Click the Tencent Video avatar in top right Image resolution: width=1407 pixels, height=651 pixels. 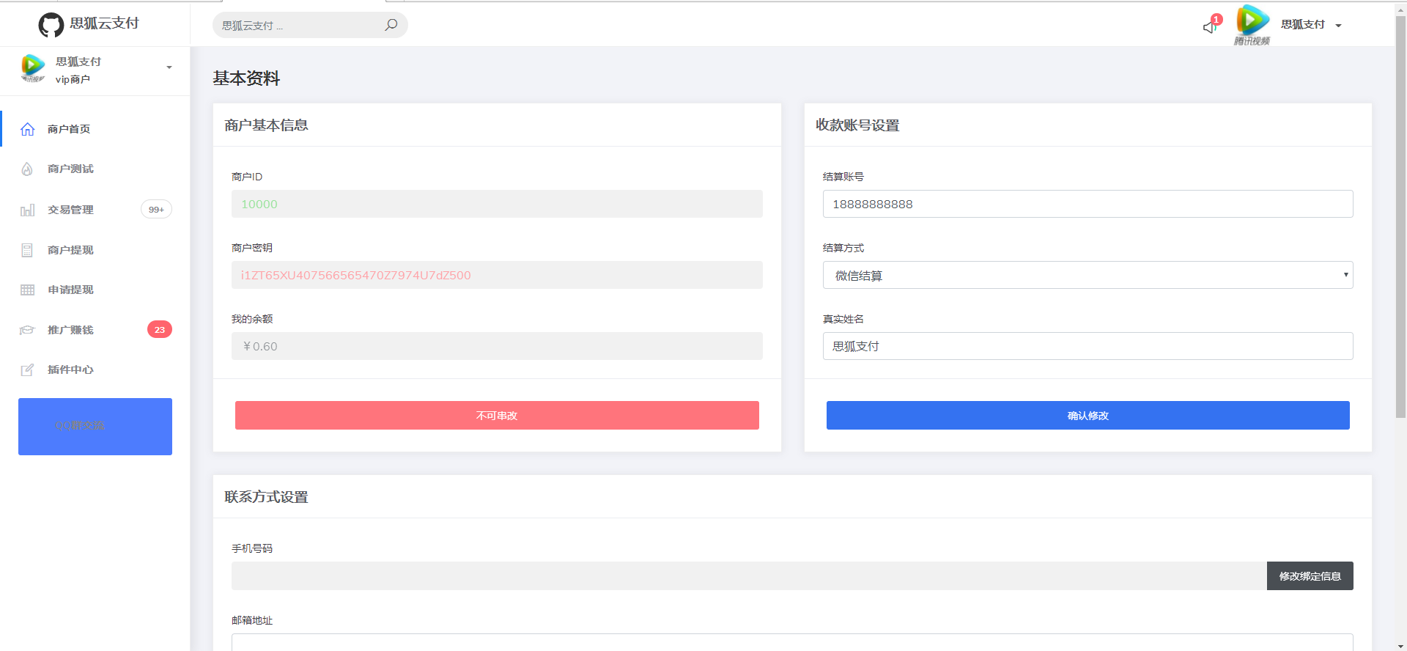(1252, 23)
